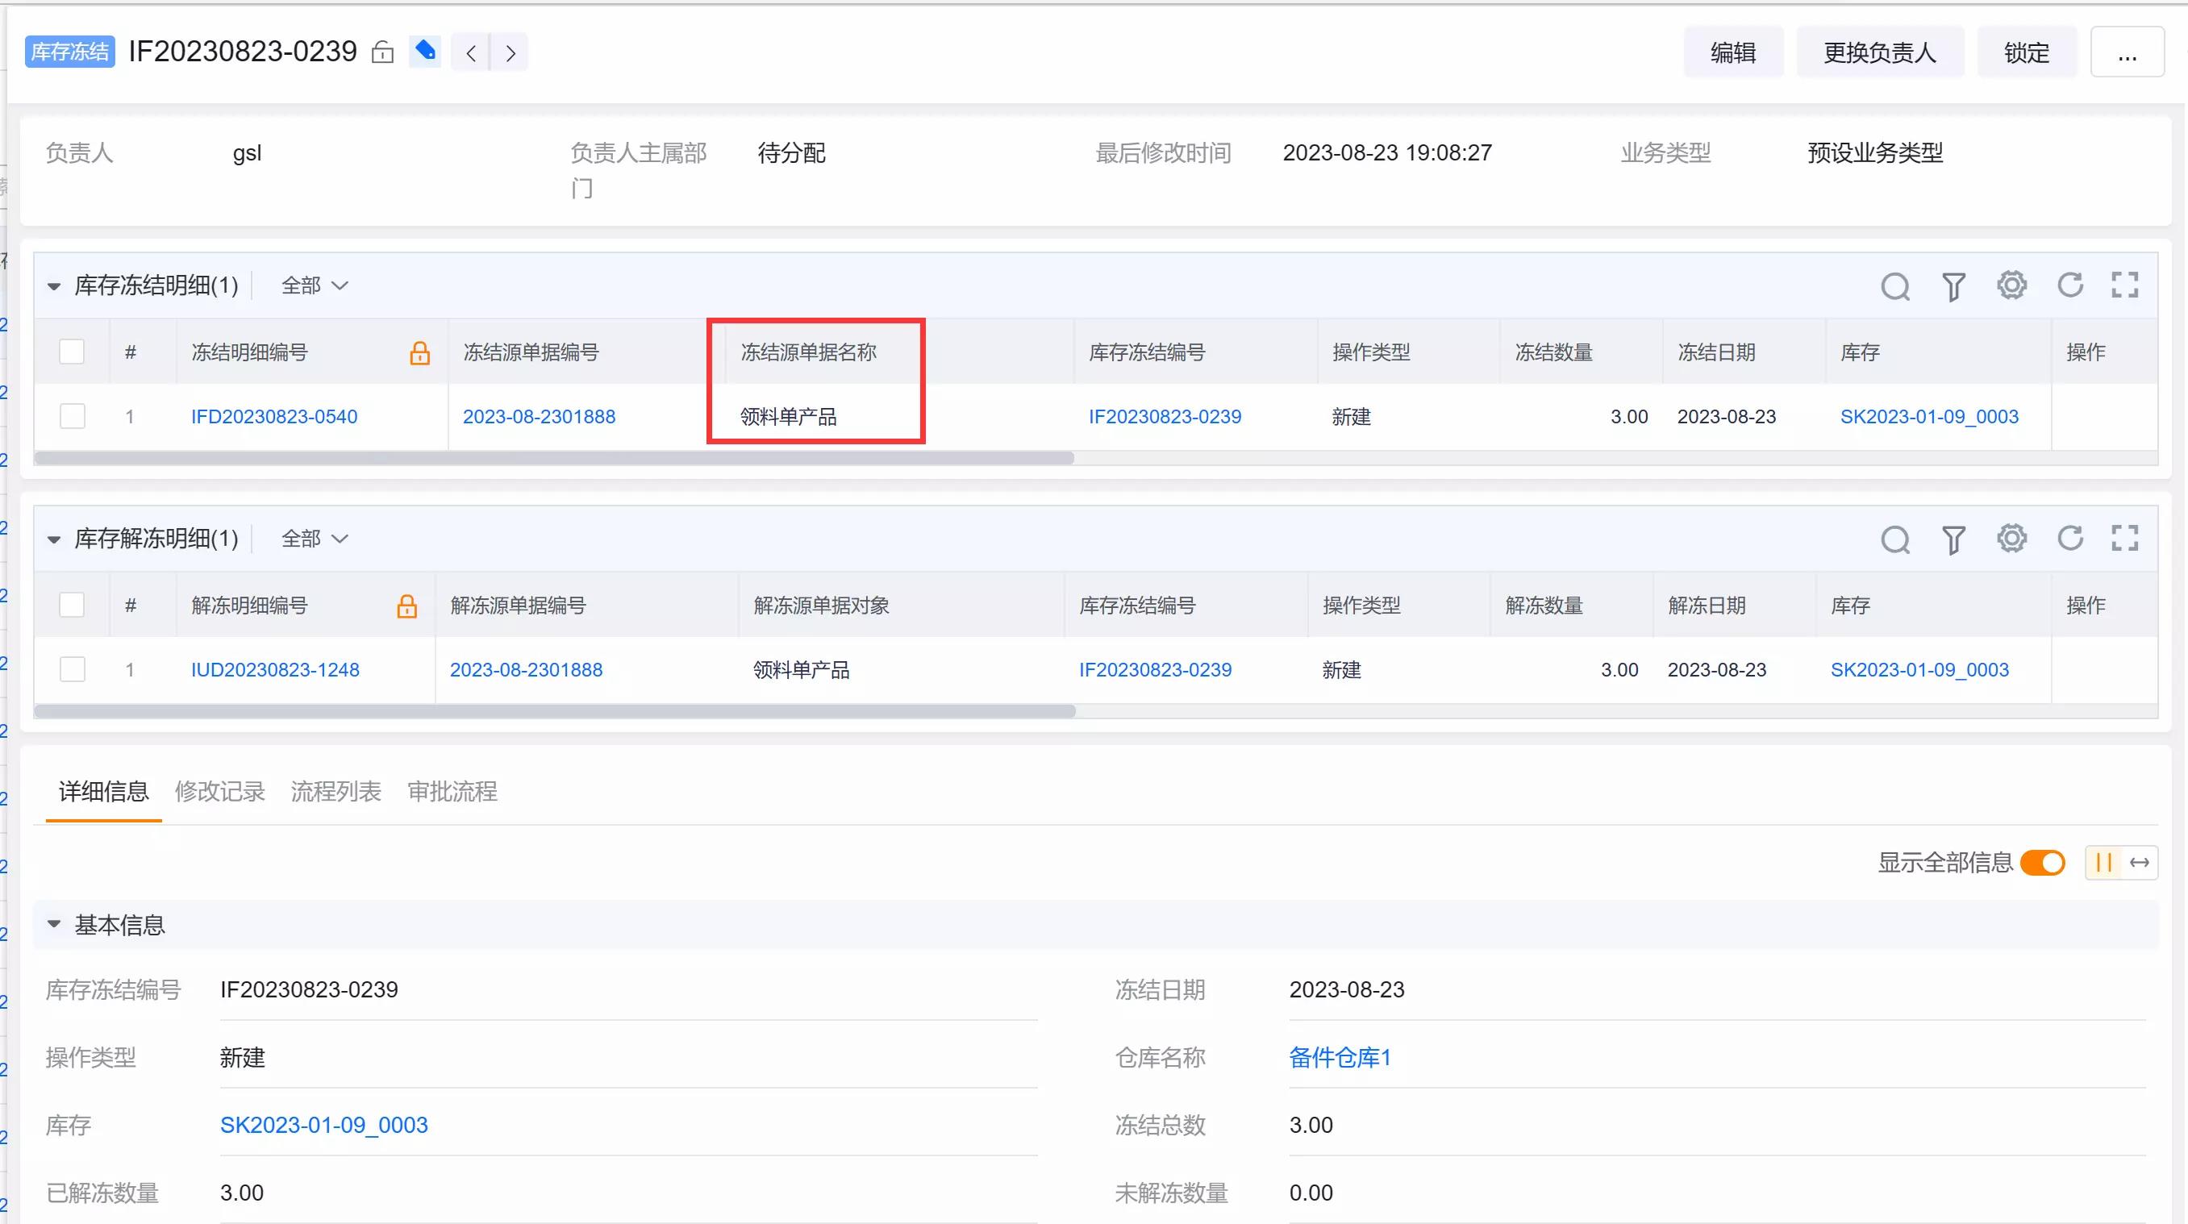Click the unlock icon beside IF20230823-0239 title
The height and width of the screenshot is (1224, 2188).
point(382,52)
